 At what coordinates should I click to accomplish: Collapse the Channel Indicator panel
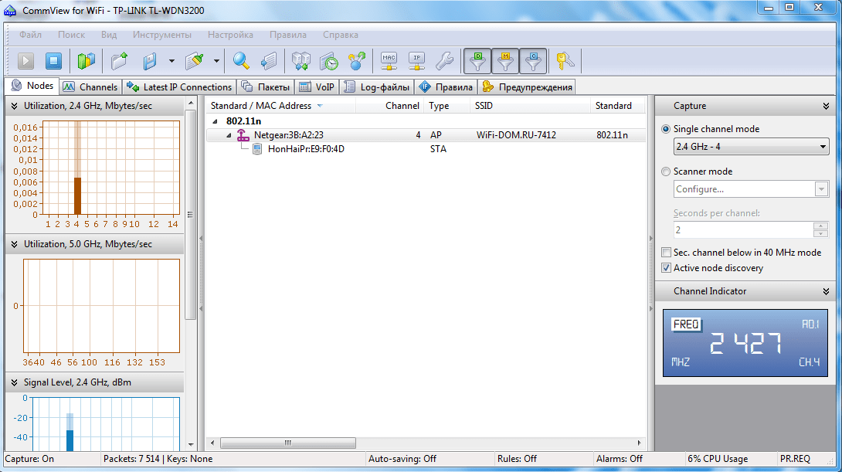pyautogui.click(x=826, y=291)
